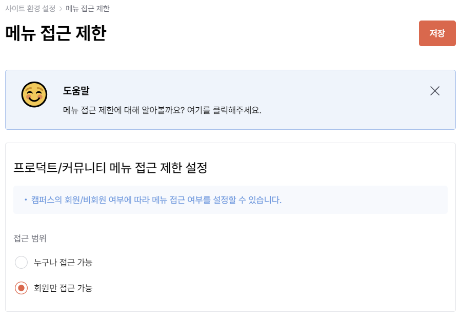This screenshot has width=461, height=319.
Task: Click the 도움말 heading in the banner
Action: [76, 91]
